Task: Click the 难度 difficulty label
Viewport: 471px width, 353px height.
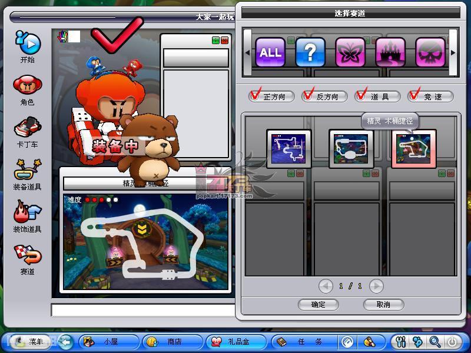Action: pyautogui.click(x=74, y=199)
